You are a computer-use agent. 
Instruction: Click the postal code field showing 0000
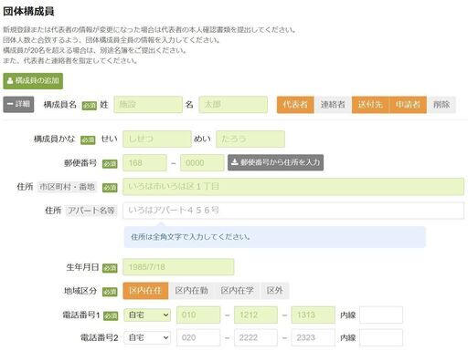202,163
